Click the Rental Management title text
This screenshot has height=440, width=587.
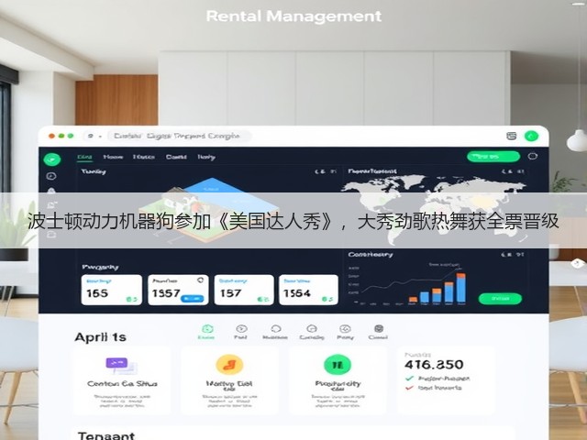(x=293, y=16)
